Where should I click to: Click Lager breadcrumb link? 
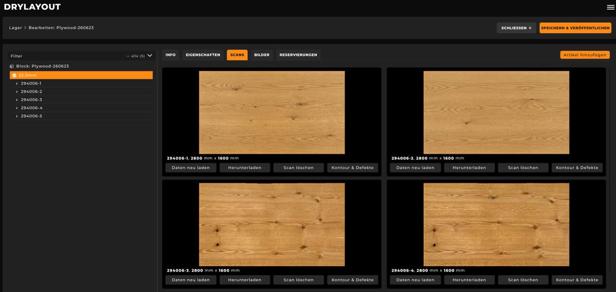click(x=15, y=28)
